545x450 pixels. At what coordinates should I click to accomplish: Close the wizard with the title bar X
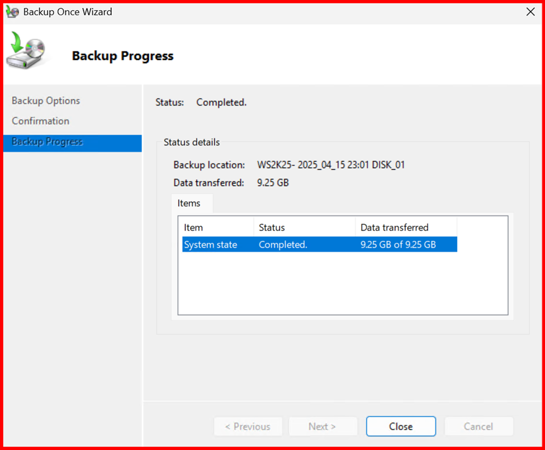tap(530, 12)
